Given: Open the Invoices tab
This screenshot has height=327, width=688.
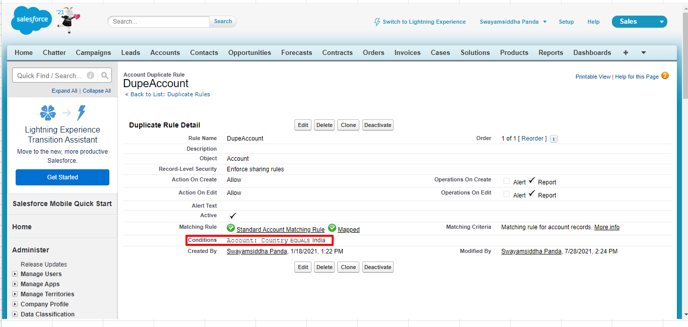Looking at the screenshot, I should coord(407,52).
